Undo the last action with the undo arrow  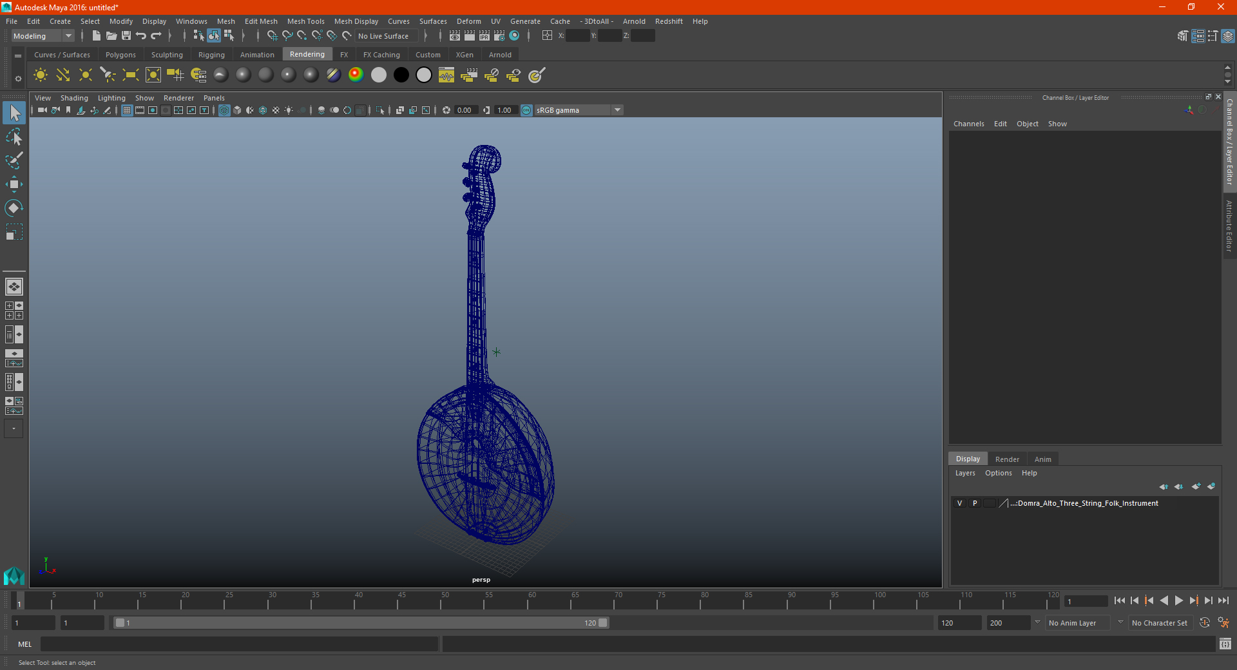point(141,36)
